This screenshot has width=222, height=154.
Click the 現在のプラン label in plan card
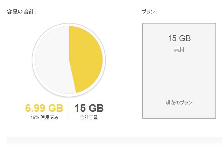click(x=179, y=102)
